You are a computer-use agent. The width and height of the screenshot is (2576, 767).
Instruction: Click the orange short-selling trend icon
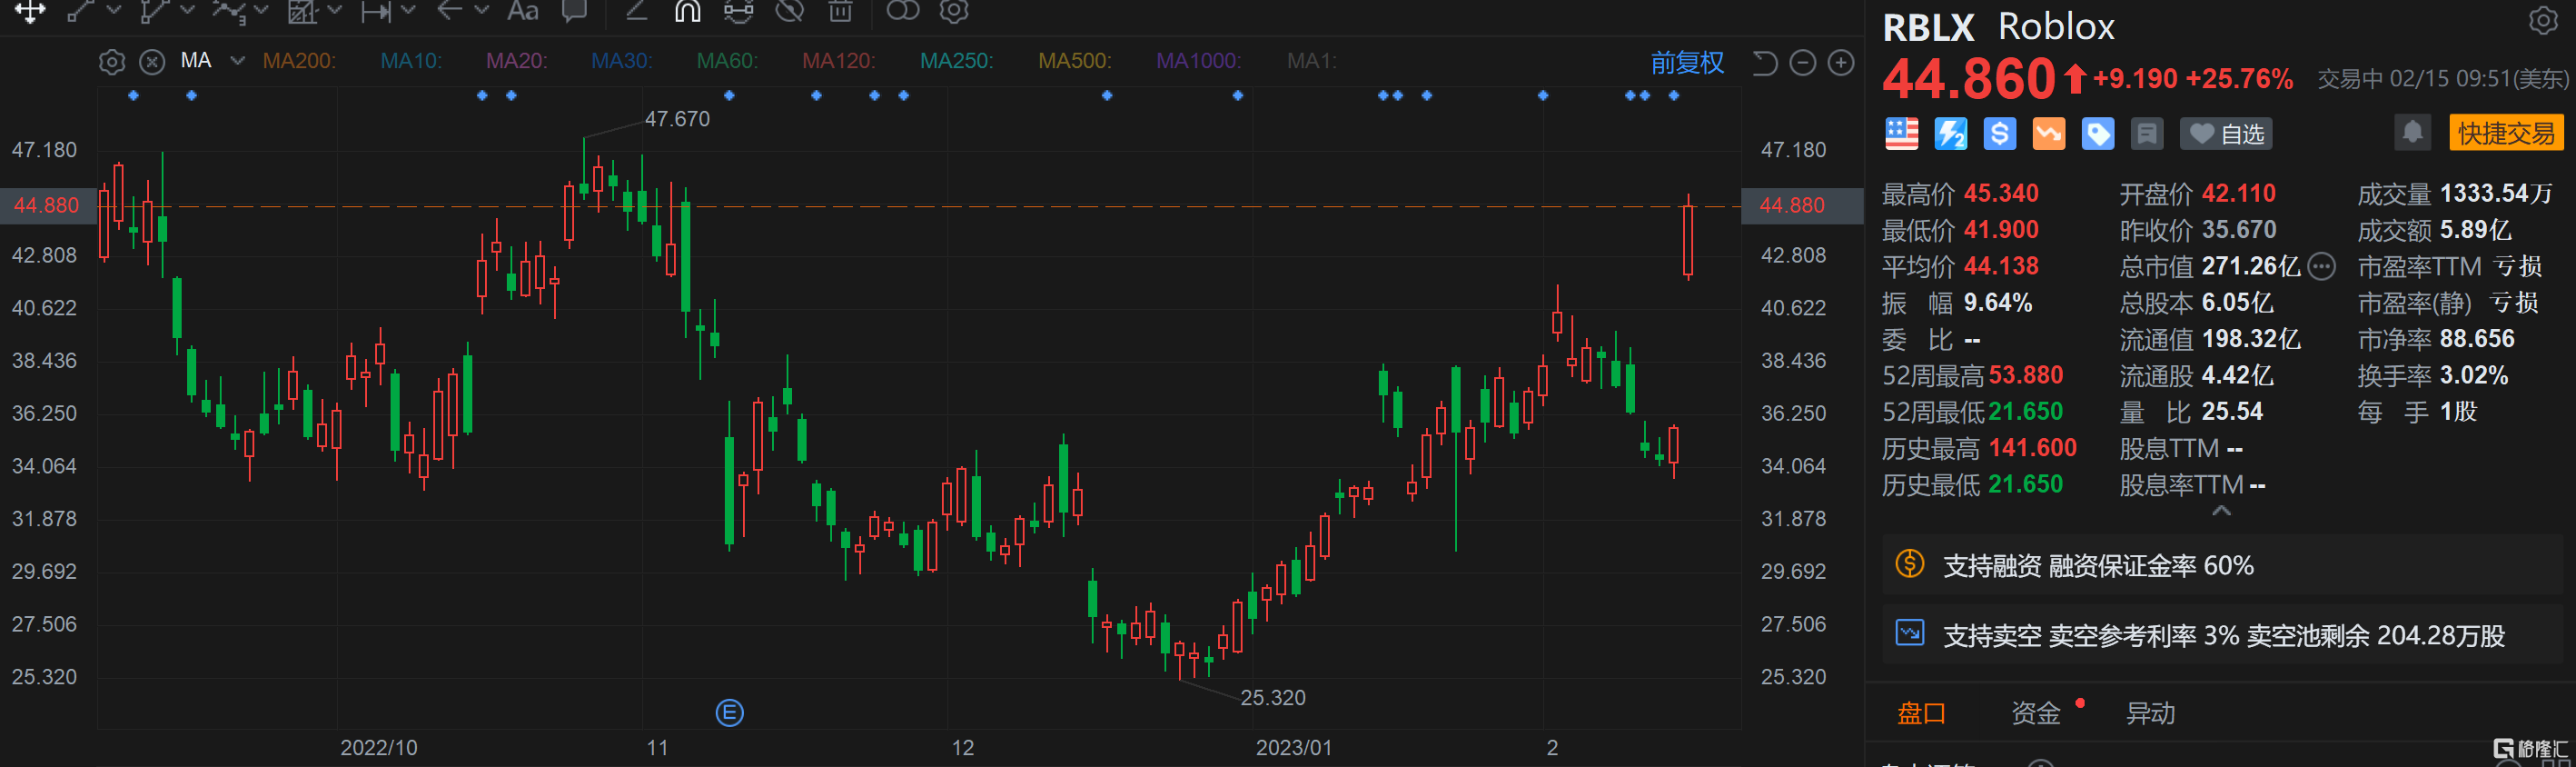(2049, 134)
